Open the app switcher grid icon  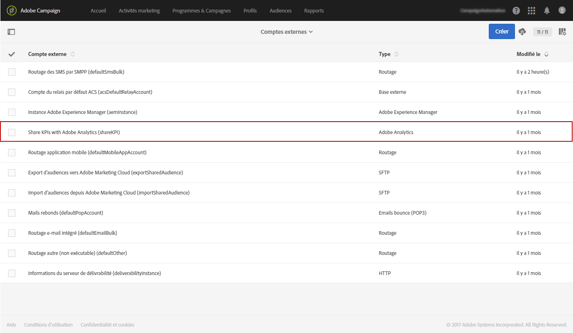tap(531, 11)
